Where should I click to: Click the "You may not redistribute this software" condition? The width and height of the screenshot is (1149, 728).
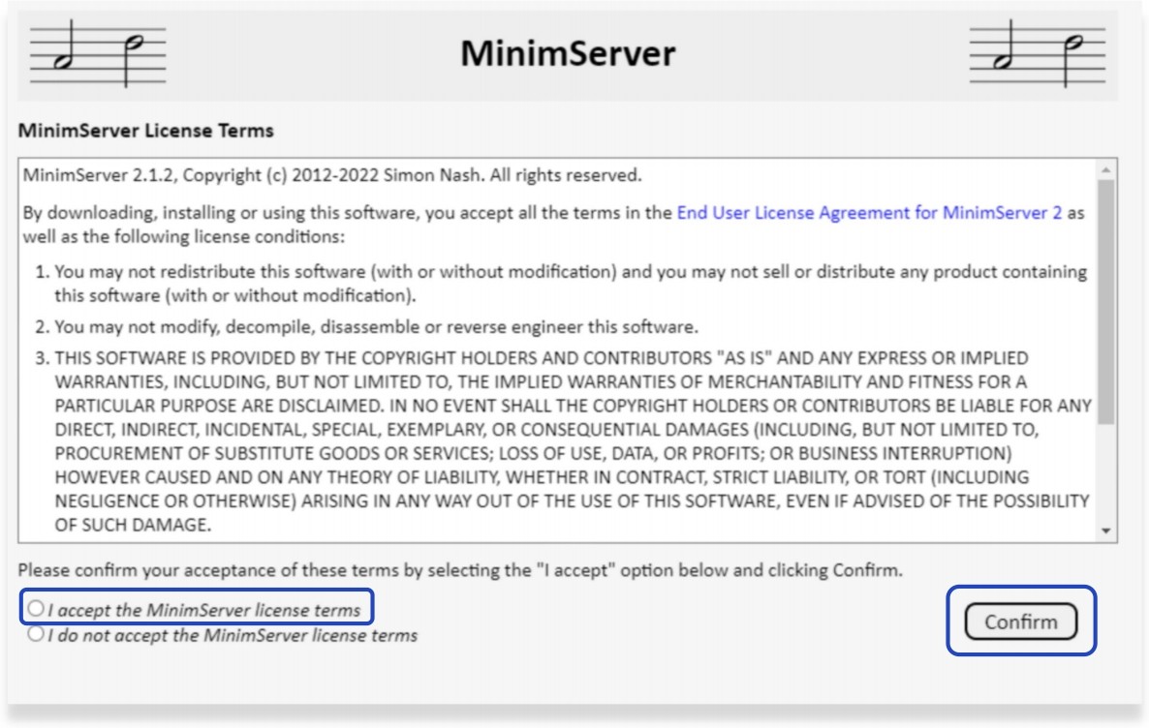tap(570, 284)
